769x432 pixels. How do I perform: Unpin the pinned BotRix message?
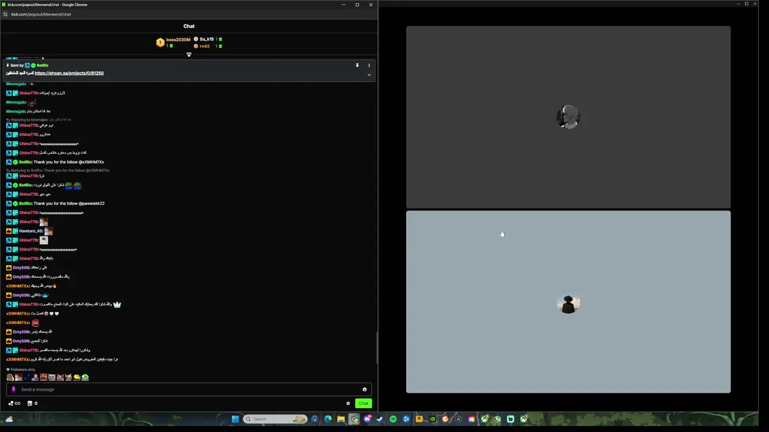[x=357, y=65]
